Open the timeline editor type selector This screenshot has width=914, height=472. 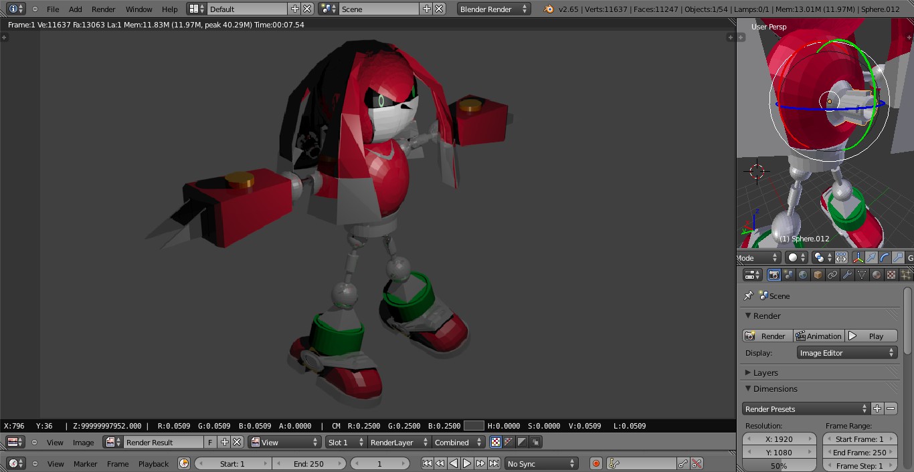tap(16, 463)
